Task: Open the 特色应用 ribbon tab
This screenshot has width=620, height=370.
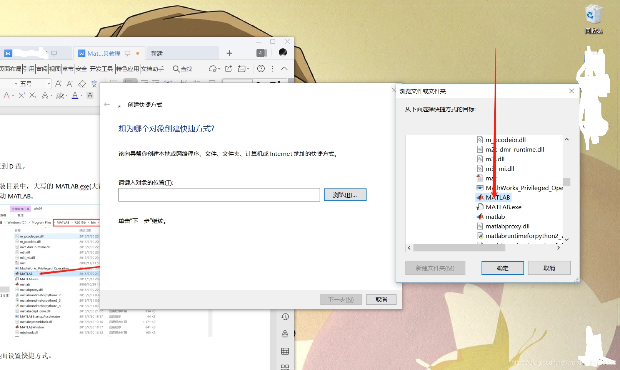Action: [127, 69]
